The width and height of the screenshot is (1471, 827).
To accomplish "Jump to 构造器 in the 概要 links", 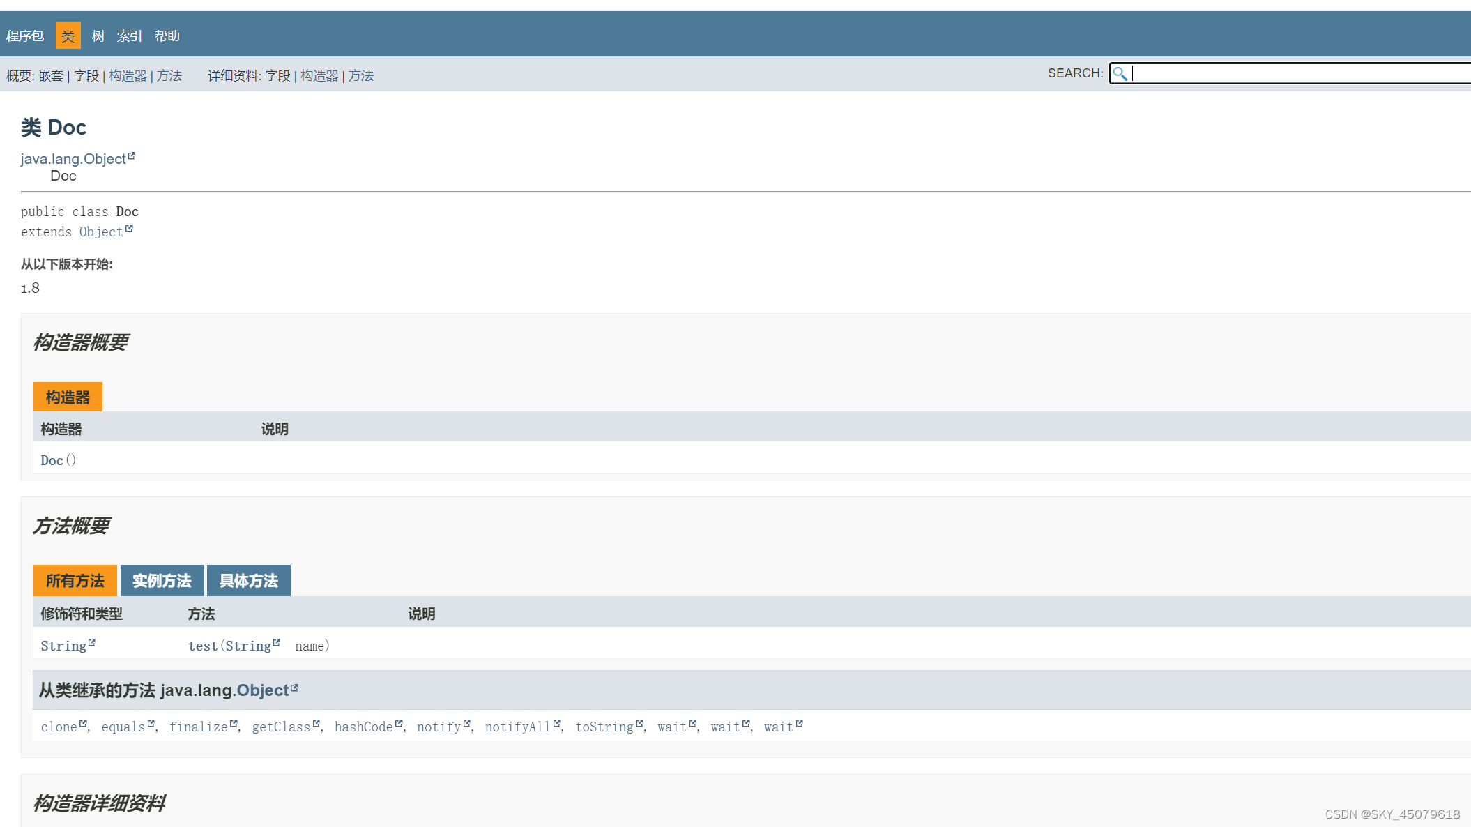I will [x=128, y=75].
